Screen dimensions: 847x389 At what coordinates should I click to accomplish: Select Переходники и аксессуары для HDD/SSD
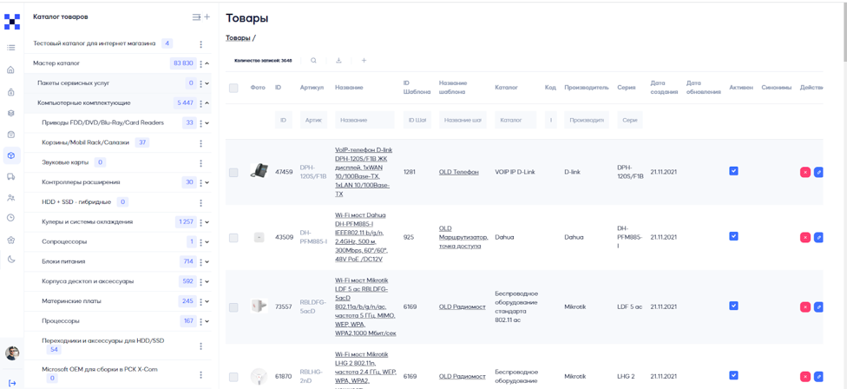[x=102, y=341]
